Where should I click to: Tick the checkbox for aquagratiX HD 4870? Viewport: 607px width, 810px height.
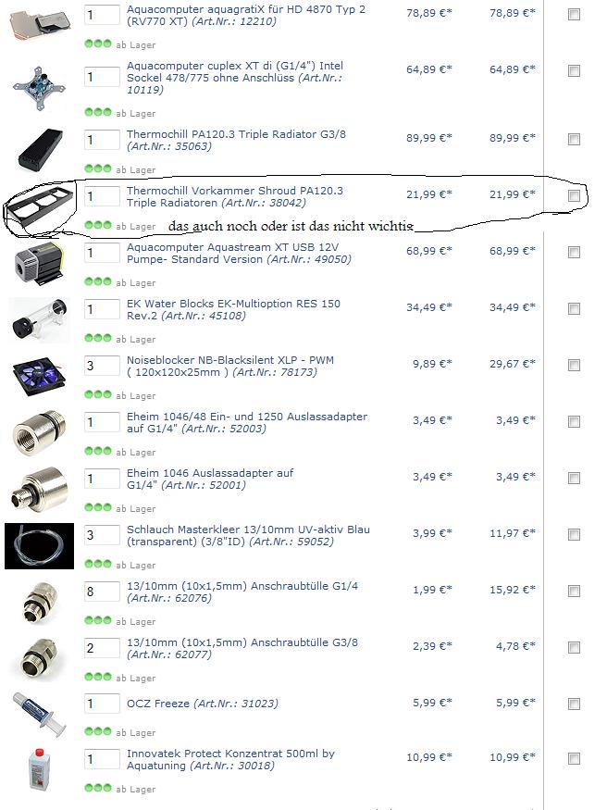pos(574,15)
